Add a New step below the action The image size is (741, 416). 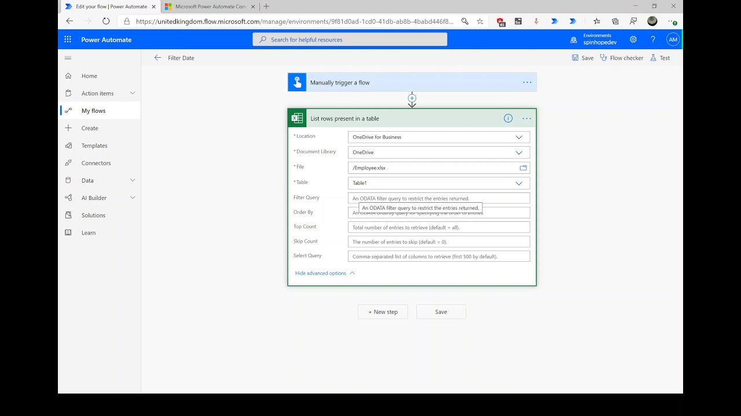click(383, 312)
